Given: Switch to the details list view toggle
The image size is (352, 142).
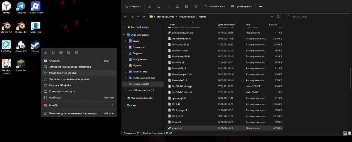Looking at the screenshot, I should pos(345,133).
